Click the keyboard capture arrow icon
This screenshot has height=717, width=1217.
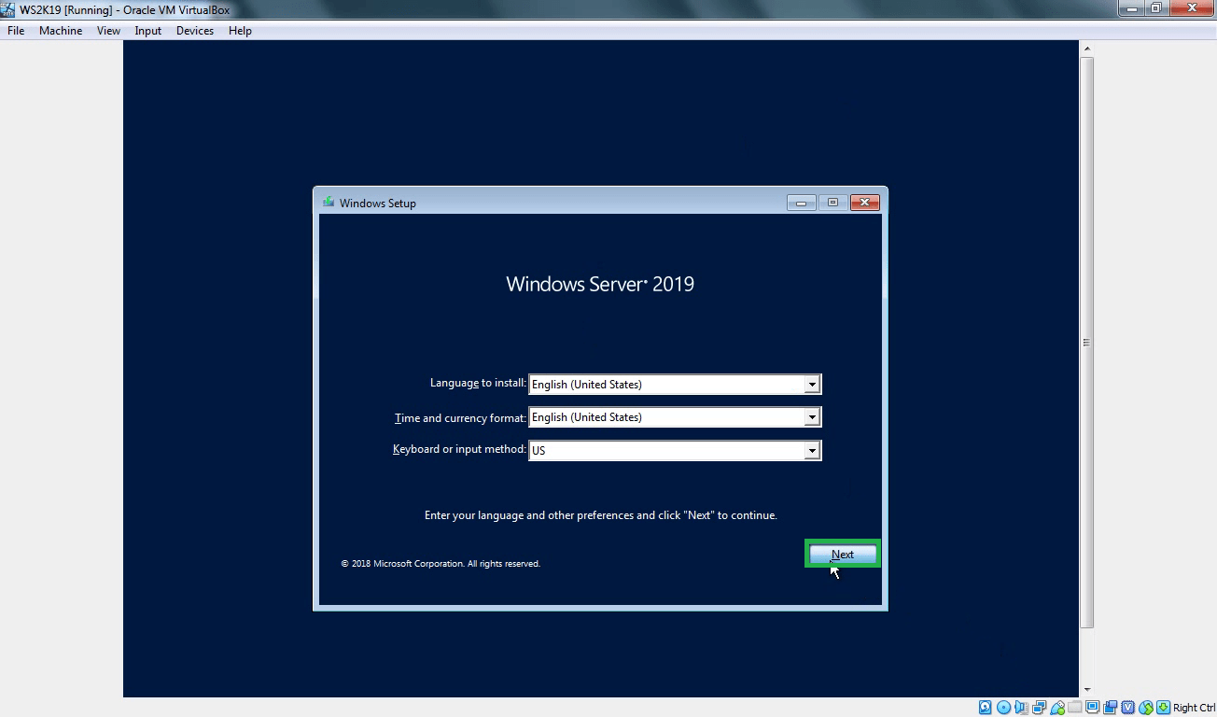[1163, 708]
